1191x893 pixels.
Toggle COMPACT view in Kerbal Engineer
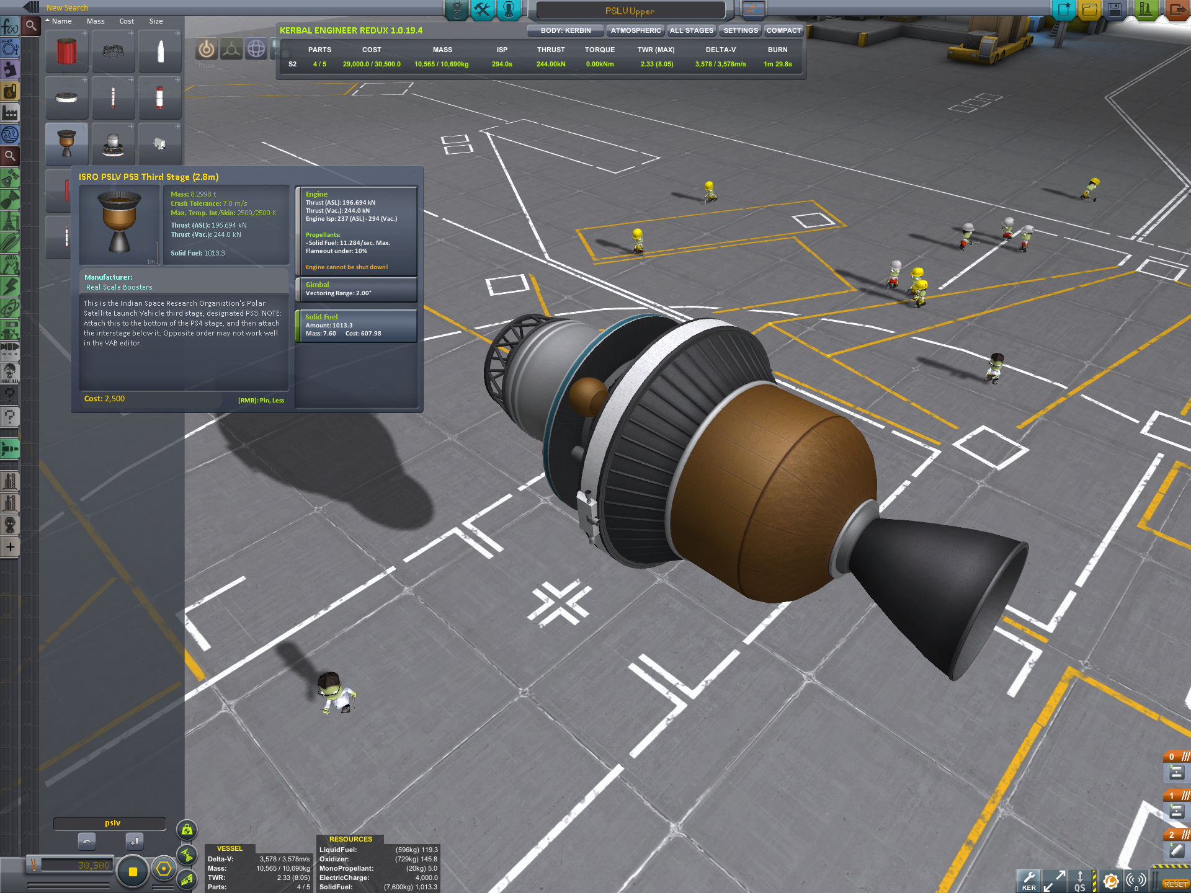(783, 30)
